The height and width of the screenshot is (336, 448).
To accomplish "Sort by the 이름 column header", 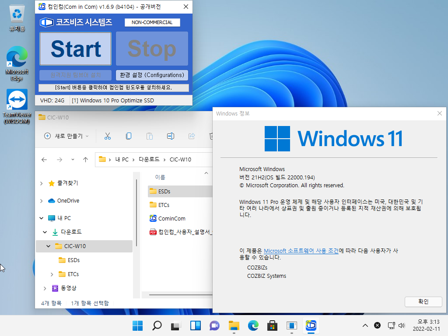I will [160, 177].
